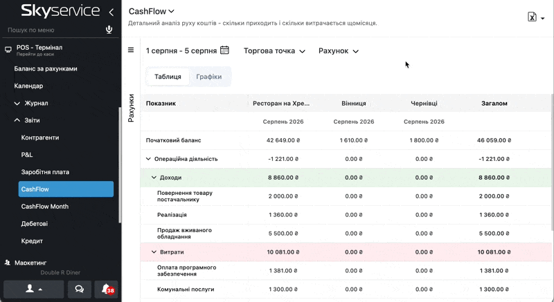Open the Маркетинг menu section
The image size is (554, 302).
point(30,263)
